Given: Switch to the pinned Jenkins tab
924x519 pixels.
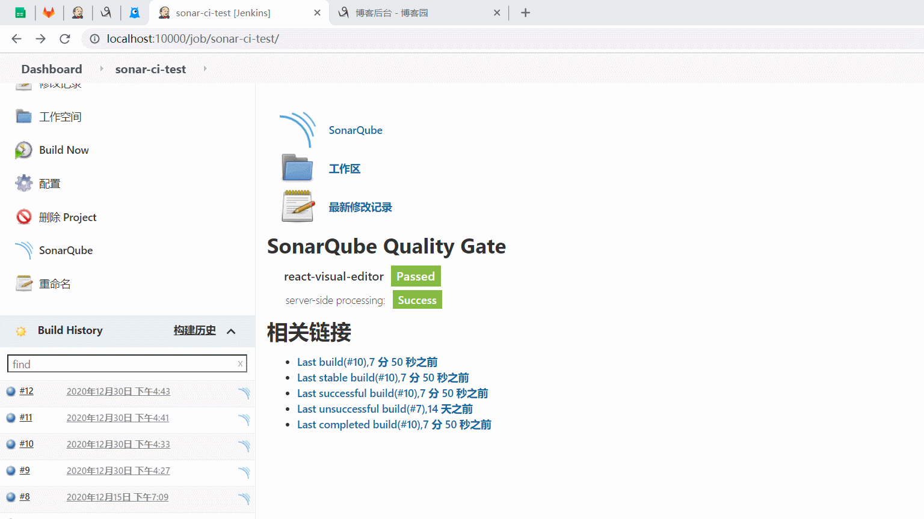Looking at the screenshot, I should tap(78, 13).
